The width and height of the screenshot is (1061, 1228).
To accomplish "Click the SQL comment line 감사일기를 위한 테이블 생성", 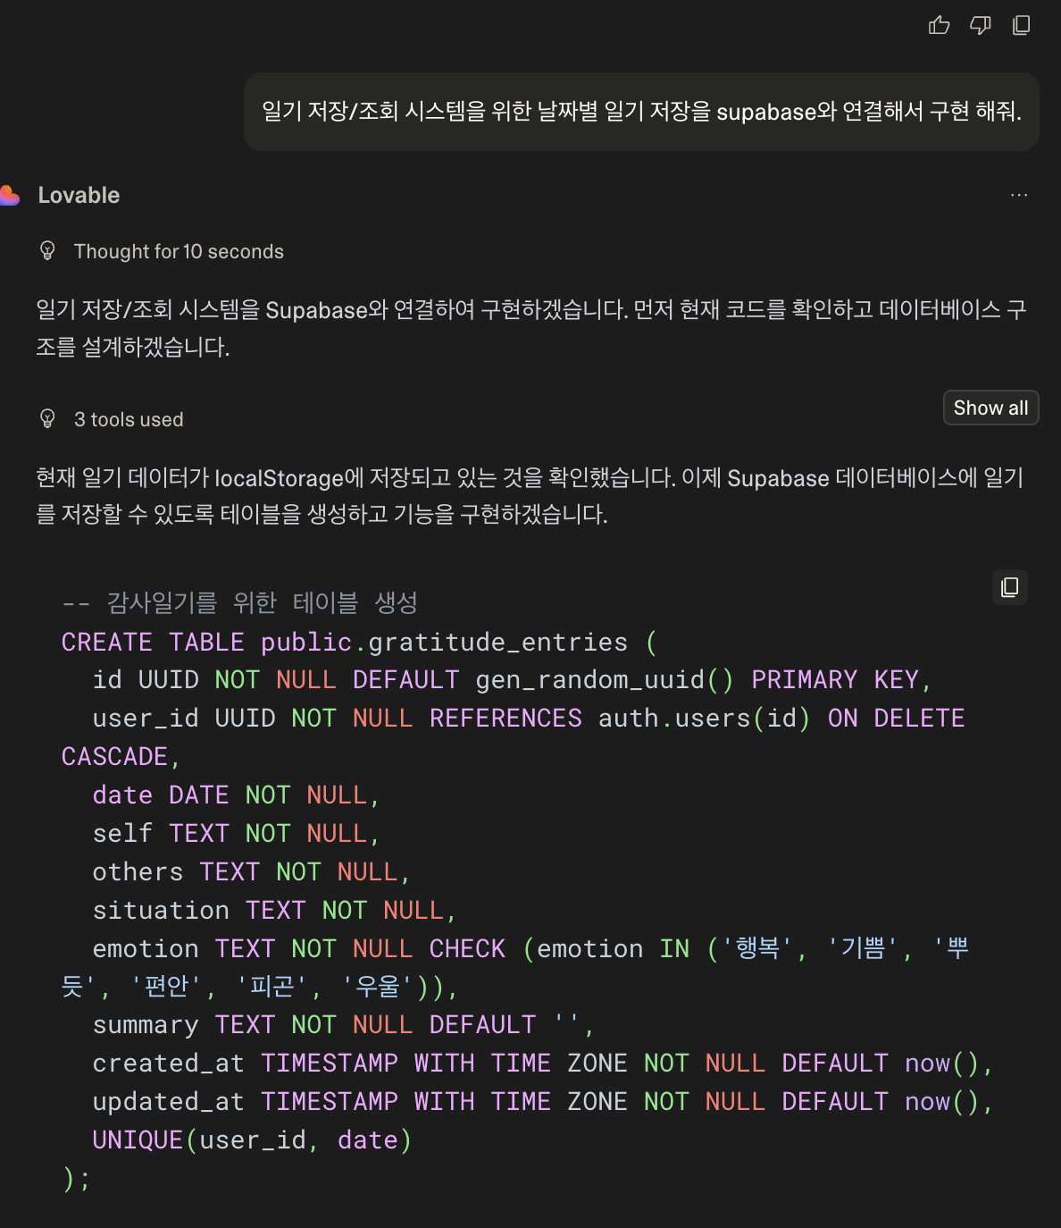I will click(239, 603).
